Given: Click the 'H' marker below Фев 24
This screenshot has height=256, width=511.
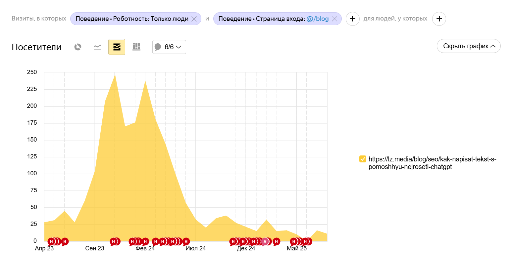Looking at the screenshot, I should (x=145, y=241).
